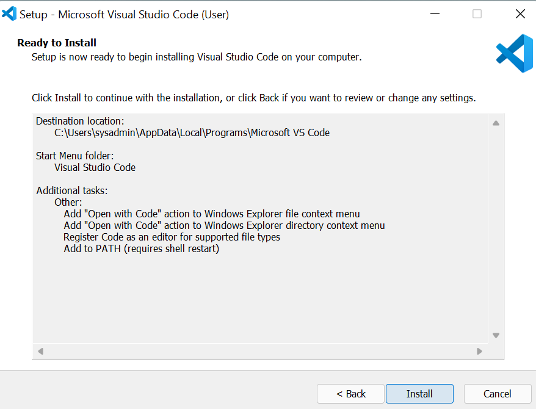The height and width of the screenshot is (409, 536).
Task: Go to previous step with Back button
Action: point(351,394)
